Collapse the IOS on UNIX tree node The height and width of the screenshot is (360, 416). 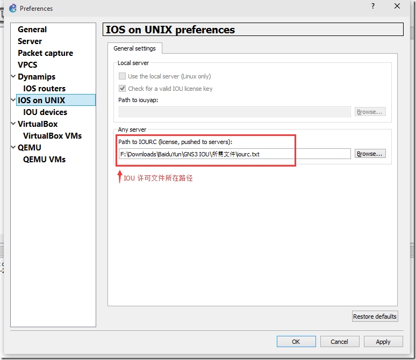13,100
